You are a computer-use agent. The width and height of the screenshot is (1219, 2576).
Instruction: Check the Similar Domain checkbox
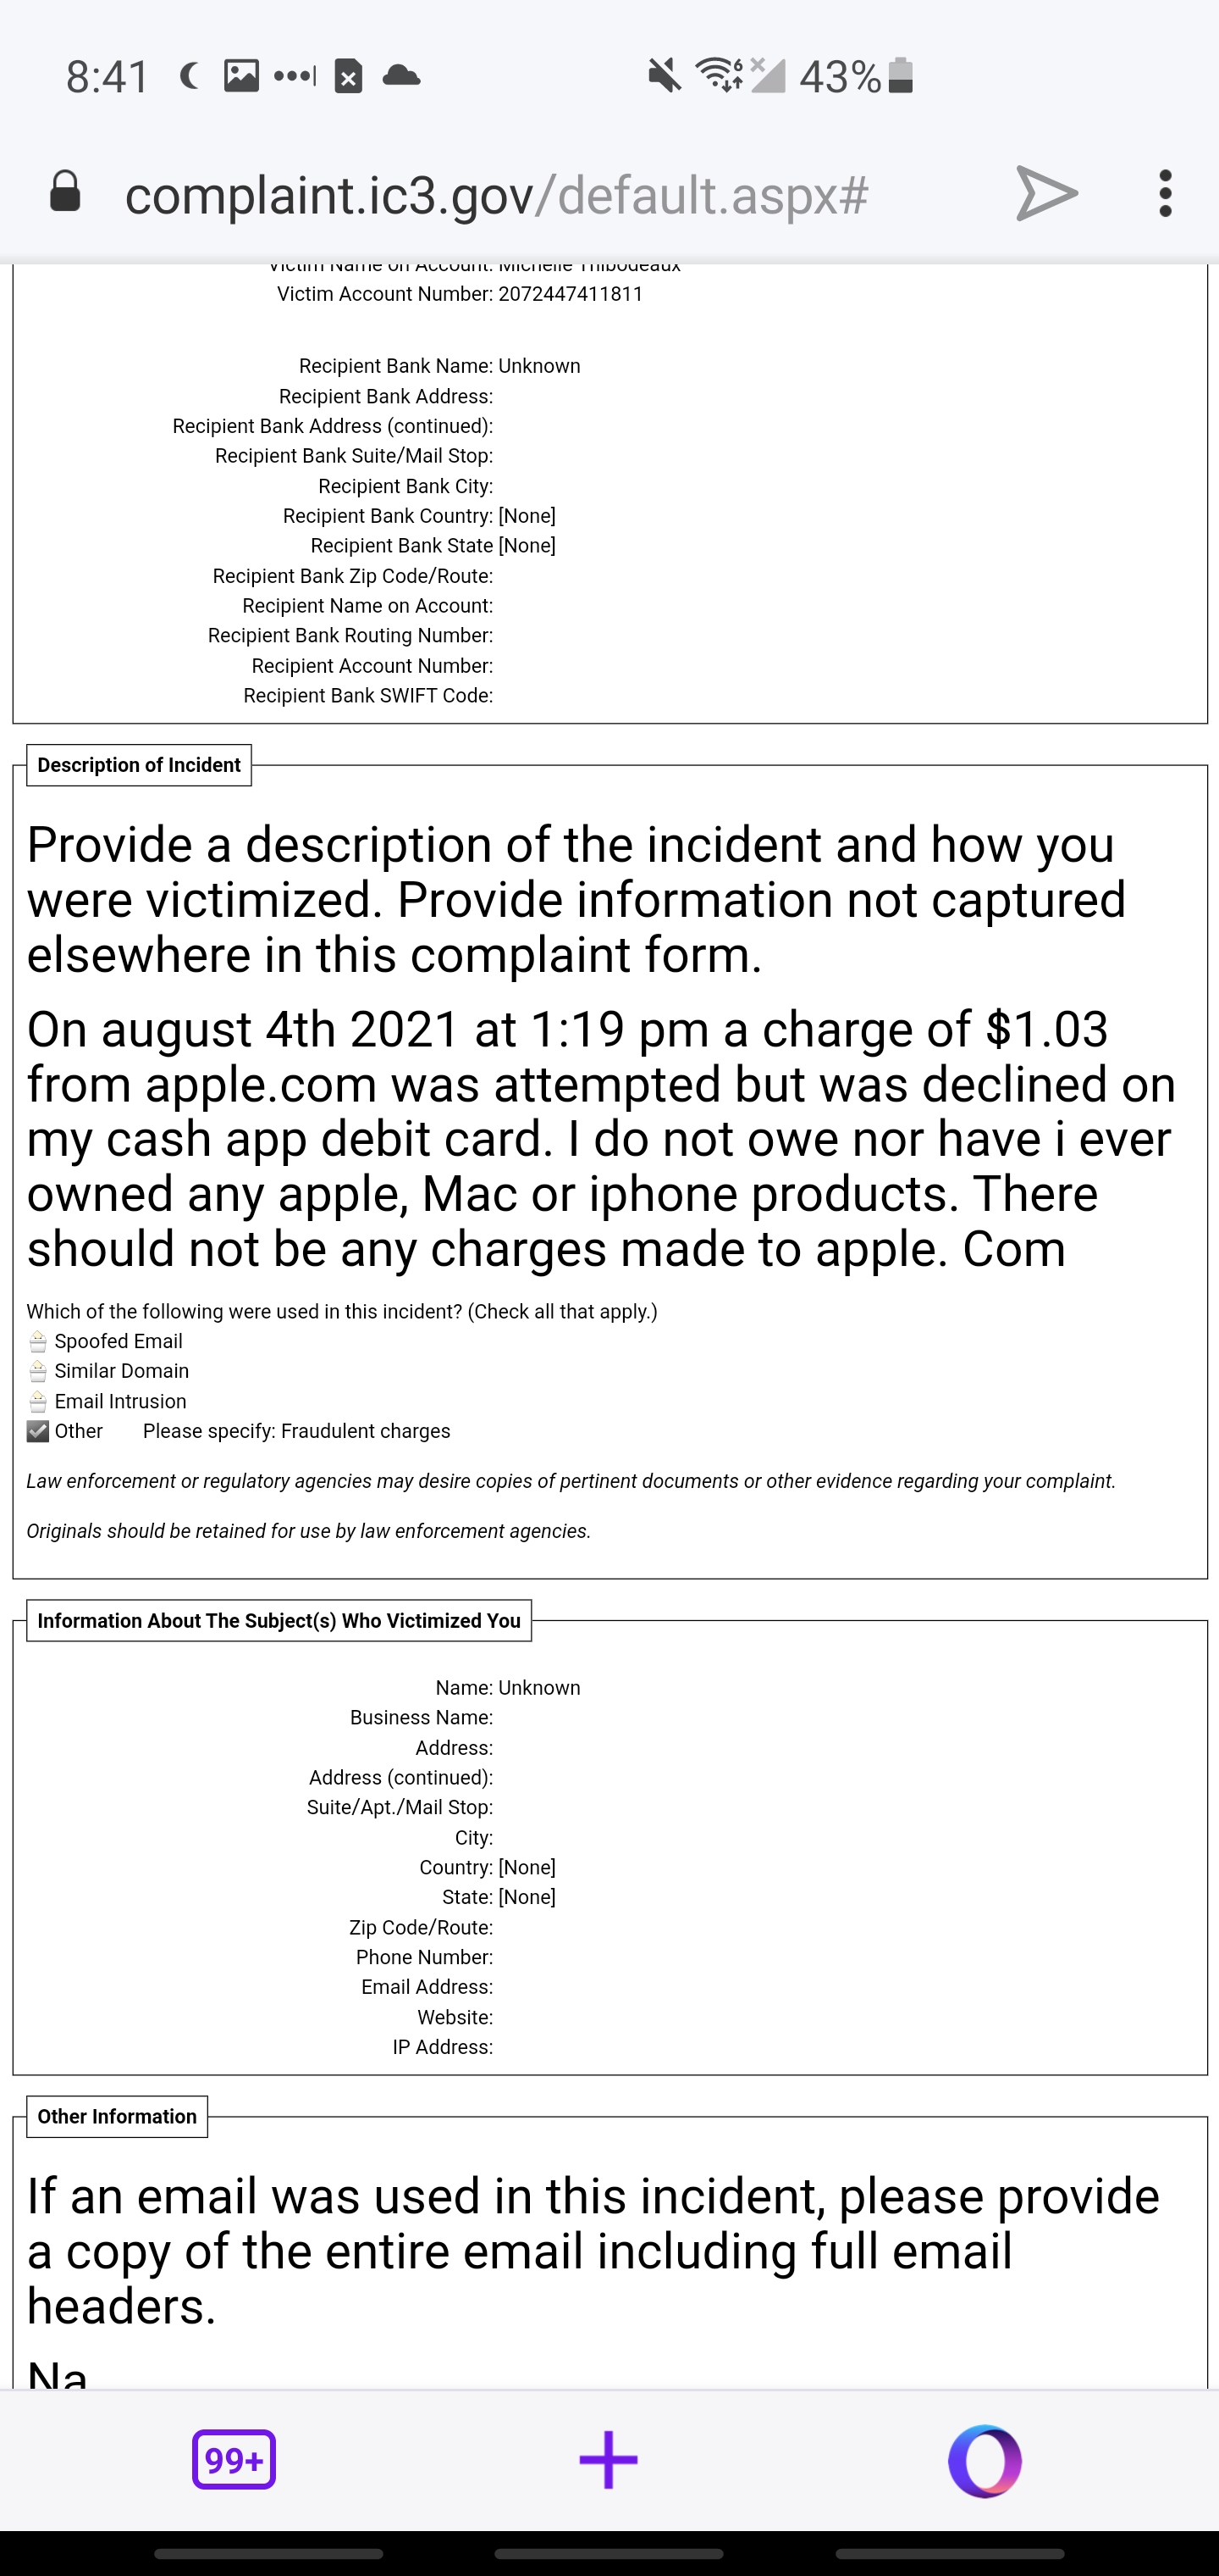pyautogui.click(x=38, y=1371)
